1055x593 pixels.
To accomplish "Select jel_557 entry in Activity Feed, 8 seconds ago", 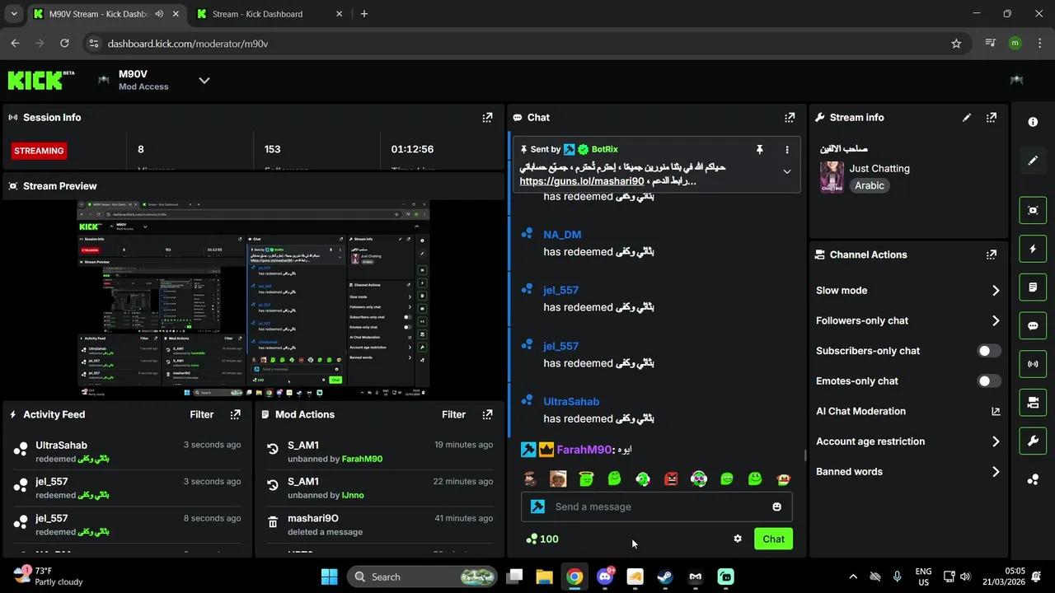I will click(128, 525).
